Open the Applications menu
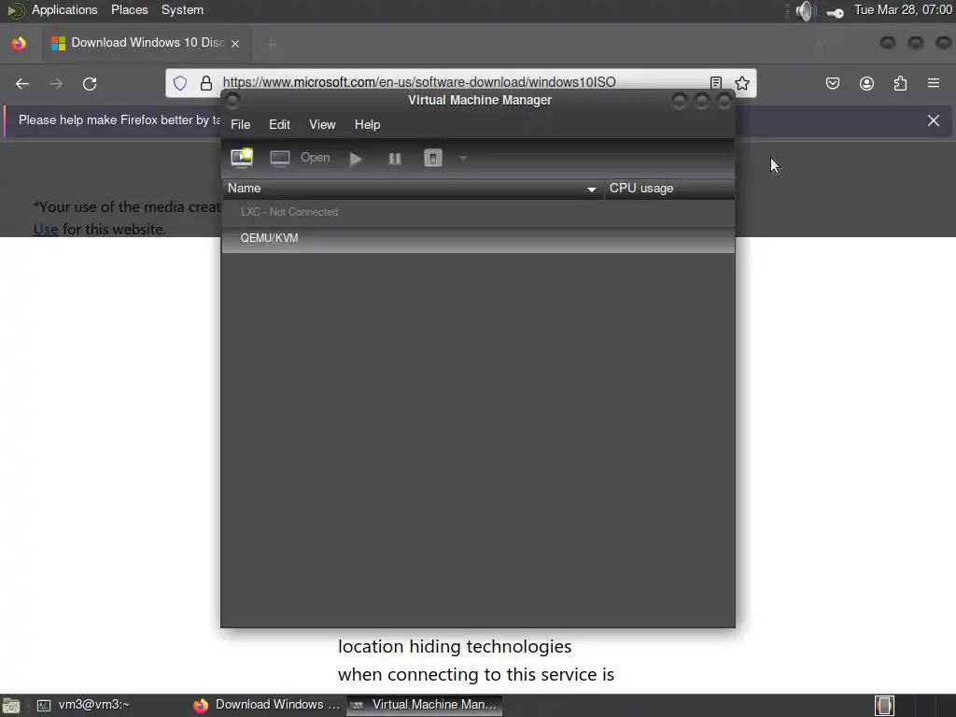 pos(64,9)
